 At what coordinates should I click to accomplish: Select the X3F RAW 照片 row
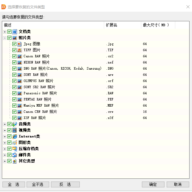35,118
